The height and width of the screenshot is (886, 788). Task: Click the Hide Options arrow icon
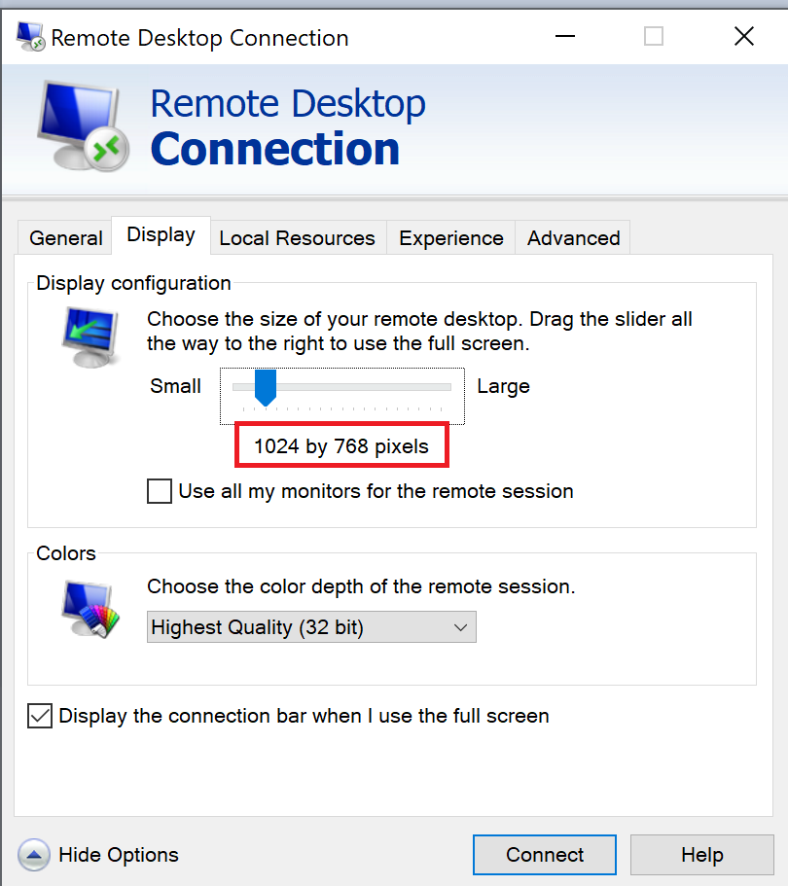click(34, 854)
